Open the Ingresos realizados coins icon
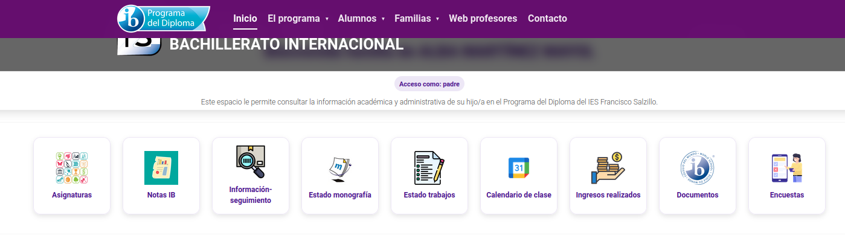The width and height of the screenshot is (845, 244). [x=608, y=168]
